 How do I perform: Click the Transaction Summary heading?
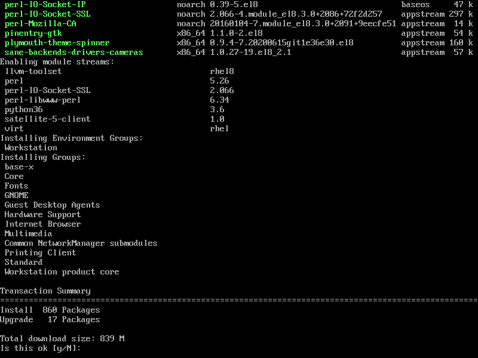pos(45,291)
